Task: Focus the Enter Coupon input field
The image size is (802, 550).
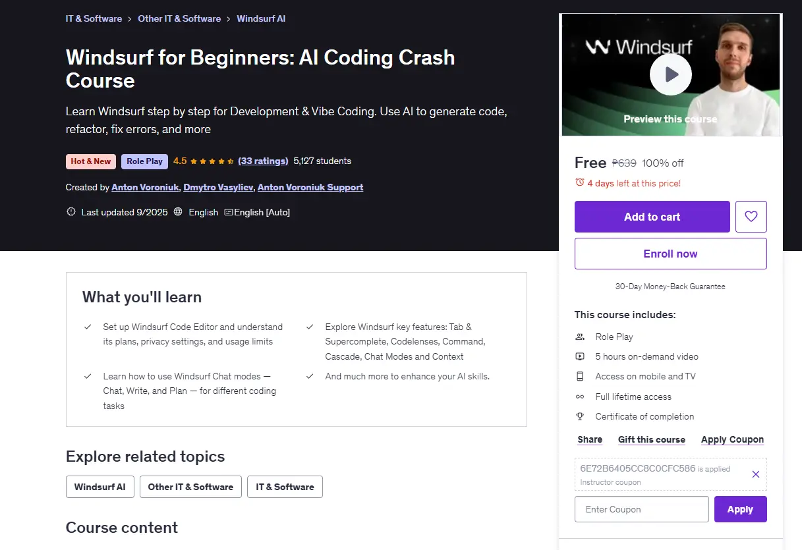Action: 642,509
